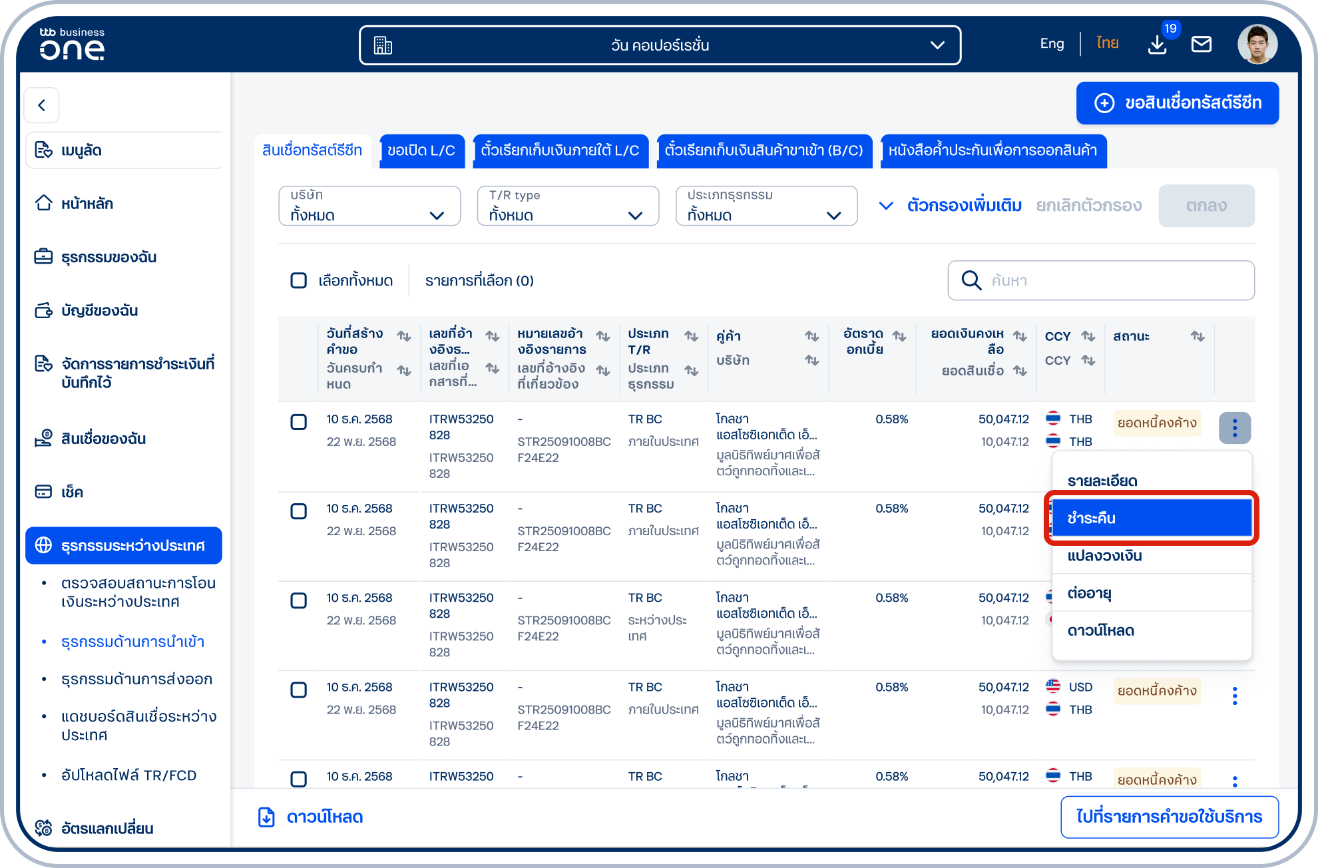Click the search magnifier icon
The width and height of the screenshot is (1318, 868).
[x=971, y=280]
